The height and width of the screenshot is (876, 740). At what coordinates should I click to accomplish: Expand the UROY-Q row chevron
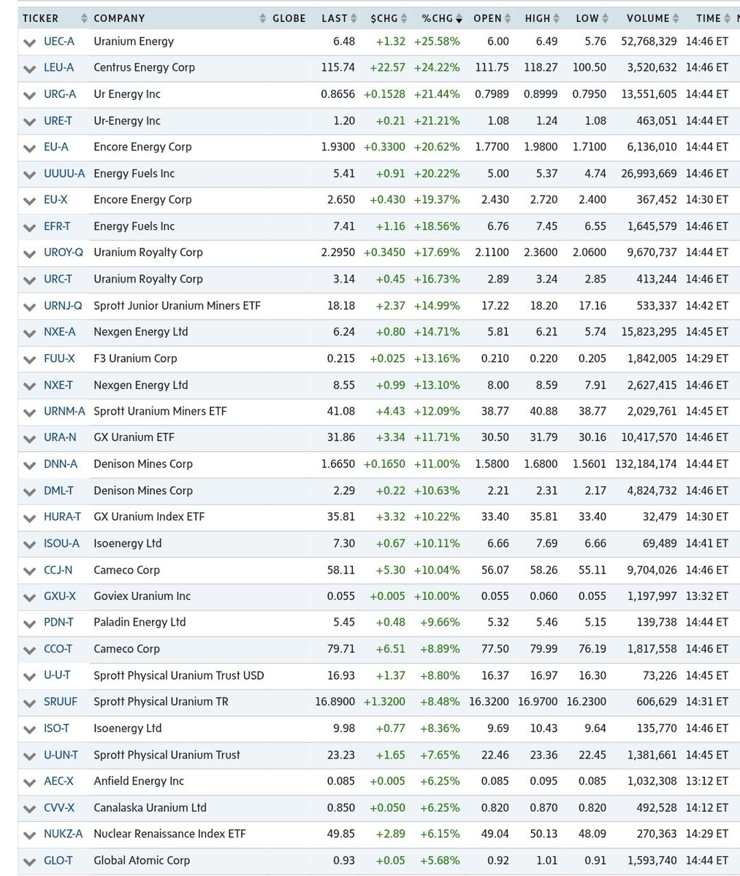tap(29, 253)
